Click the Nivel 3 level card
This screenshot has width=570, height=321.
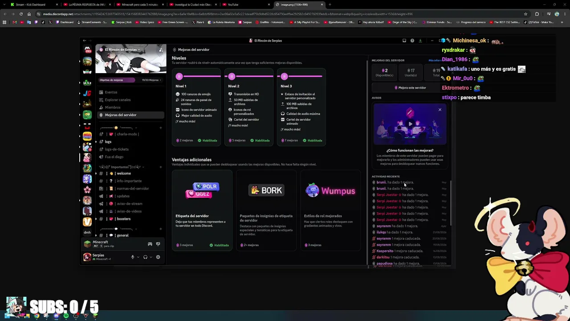coord(301,107)
